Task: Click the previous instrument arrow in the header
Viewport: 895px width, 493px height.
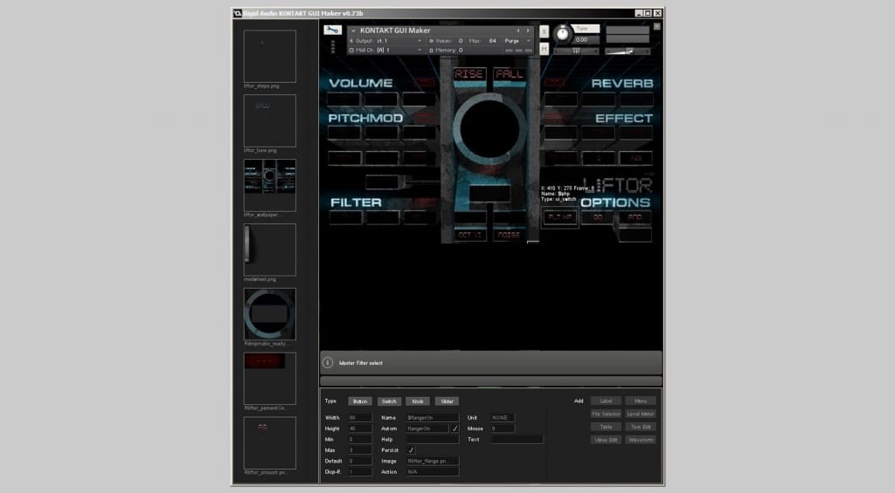Action: click(x=518, y=31)
